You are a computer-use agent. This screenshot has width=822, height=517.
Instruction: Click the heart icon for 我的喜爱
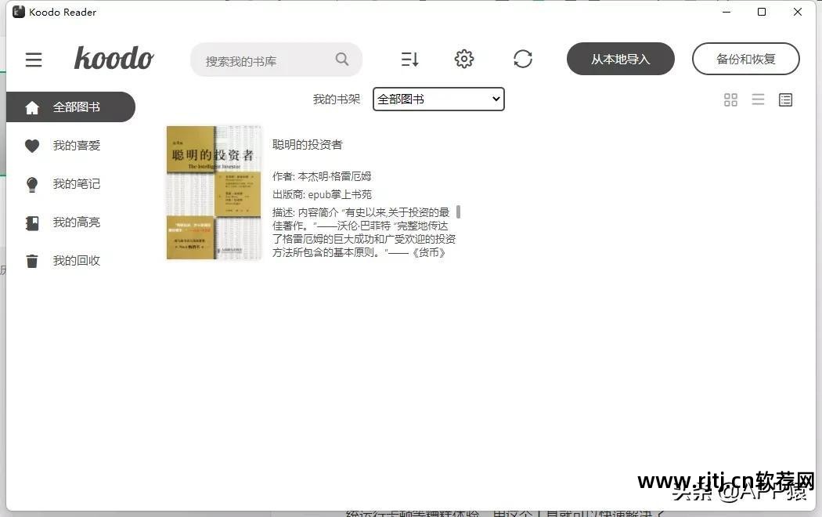(32, 146)
